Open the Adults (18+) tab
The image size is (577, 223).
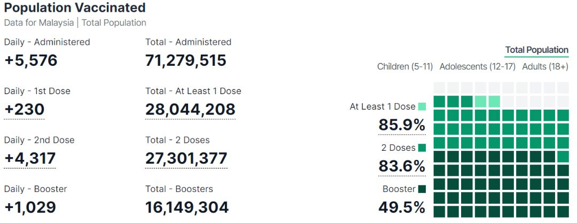(545, 67)
